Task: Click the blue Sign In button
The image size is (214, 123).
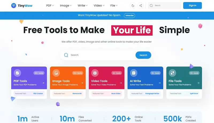Action: (x=192, y=5)
